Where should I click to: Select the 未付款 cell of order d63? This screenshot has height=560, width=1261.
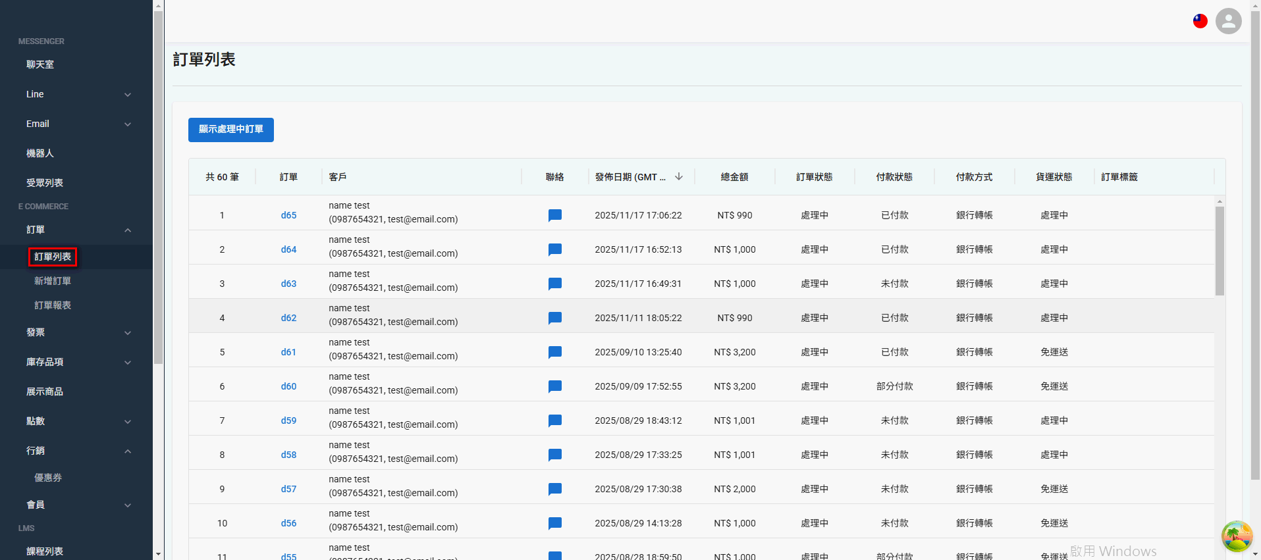coord(894,284)
